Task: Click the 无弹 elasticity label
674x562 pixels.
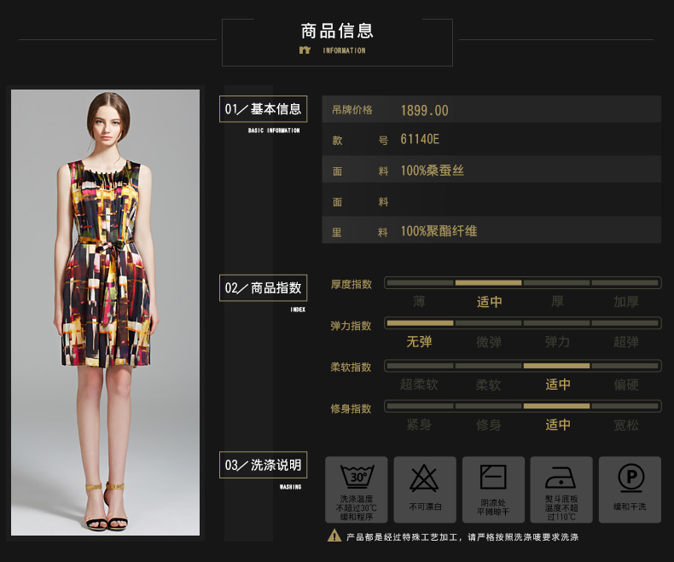Action: 419,342
